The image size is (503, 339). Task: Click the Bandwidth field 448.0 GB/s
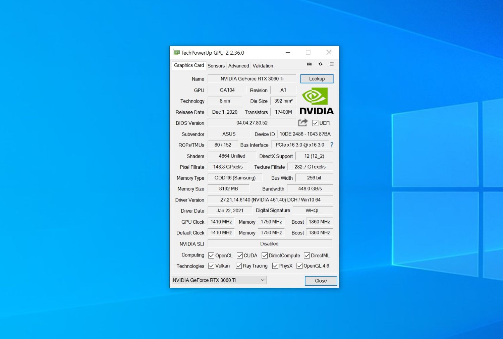(310, 189)
